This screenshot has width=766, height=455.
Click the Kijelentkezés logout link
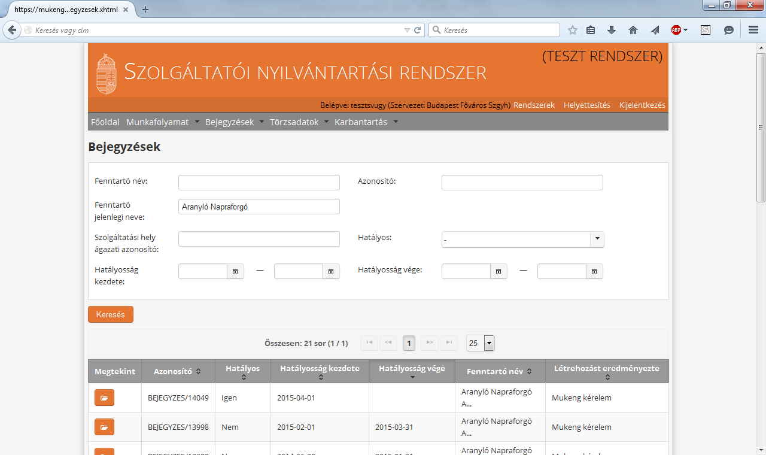coord(642,105)
